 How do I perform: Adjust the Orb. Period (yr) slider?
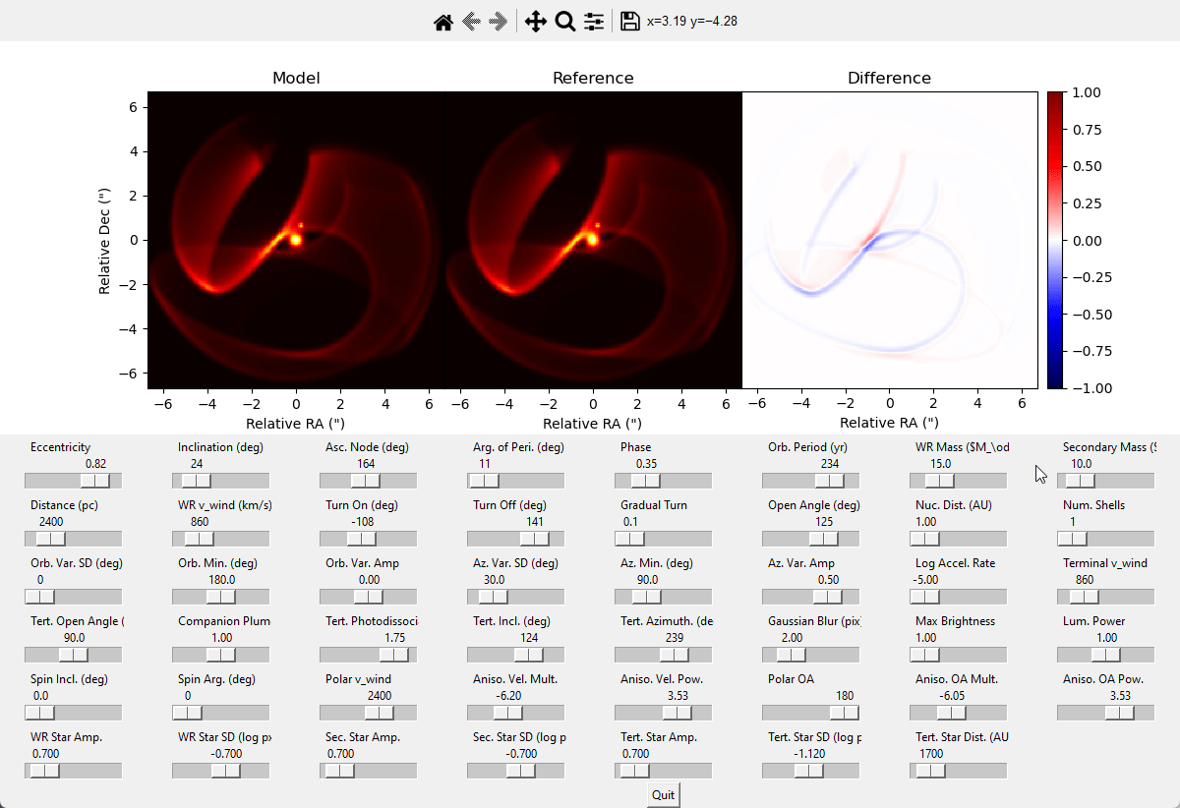pyautogui.click(x=810, y=481)
